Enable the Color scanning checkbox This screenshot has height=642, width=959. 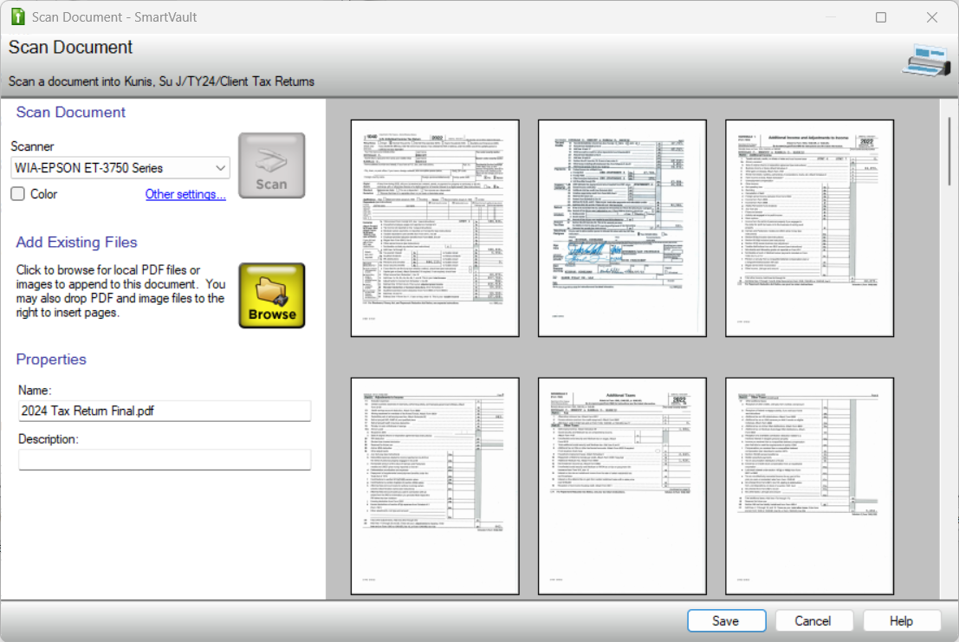tap(17, 193)
